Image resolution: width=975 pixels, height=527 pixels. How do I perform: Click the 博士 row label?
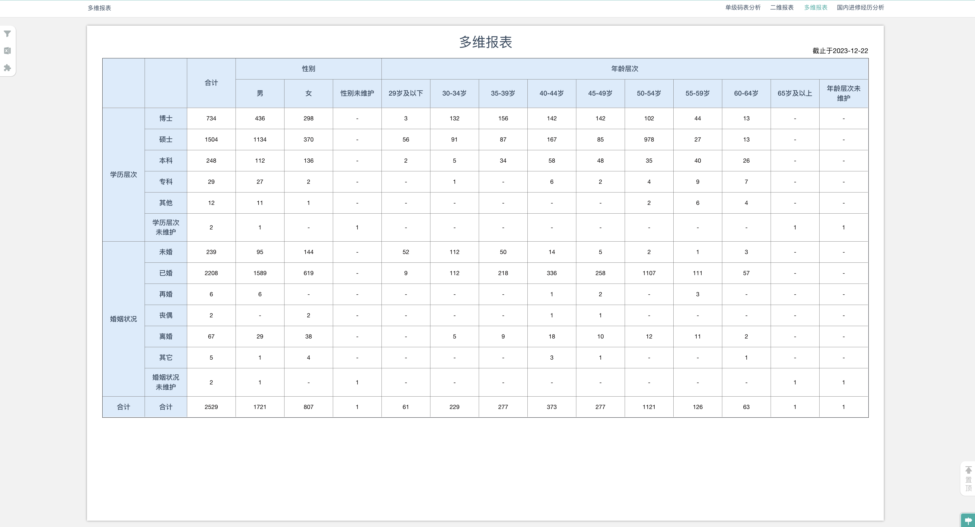(166, 118)
